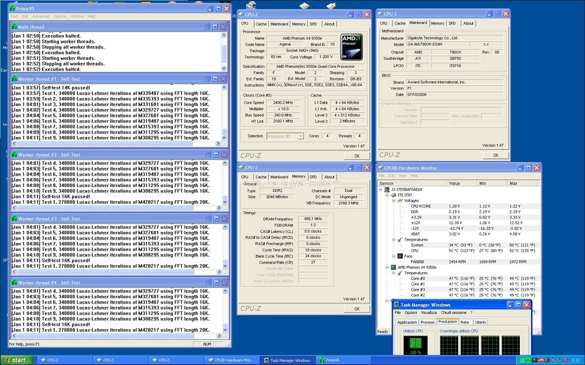Click the thermometer icon above the System row
This screenshot has width=585, height=365.
tap(400, 240)
